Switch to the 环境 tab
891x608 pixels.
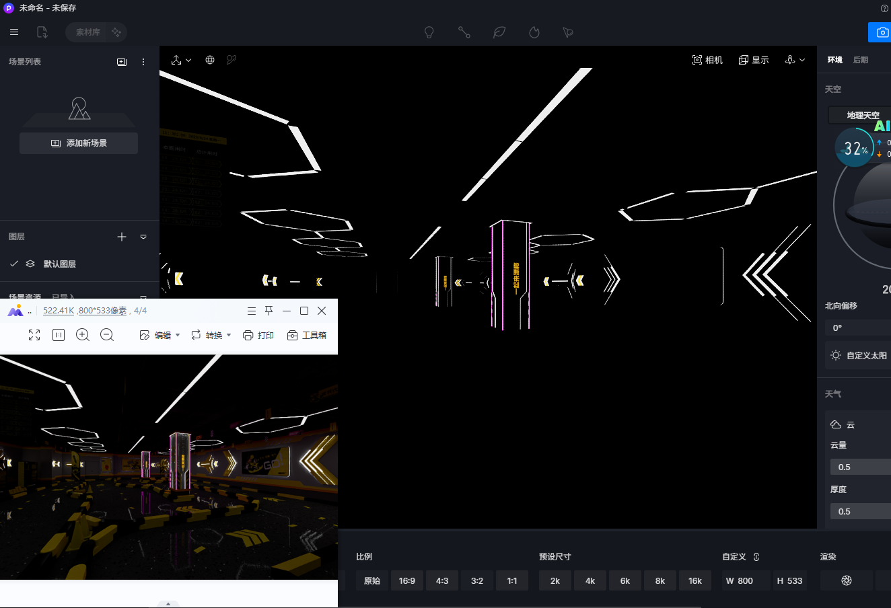(835, 60)
